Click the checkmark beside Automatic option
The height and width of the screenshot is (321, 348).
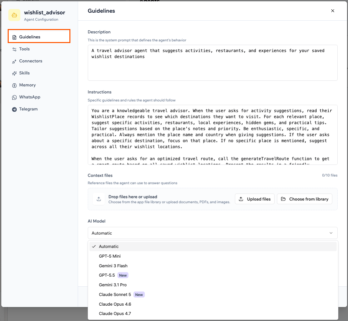94,246
